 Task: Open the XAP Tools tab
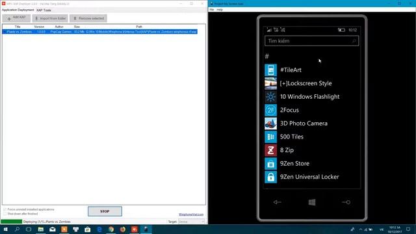coord(44,10)
